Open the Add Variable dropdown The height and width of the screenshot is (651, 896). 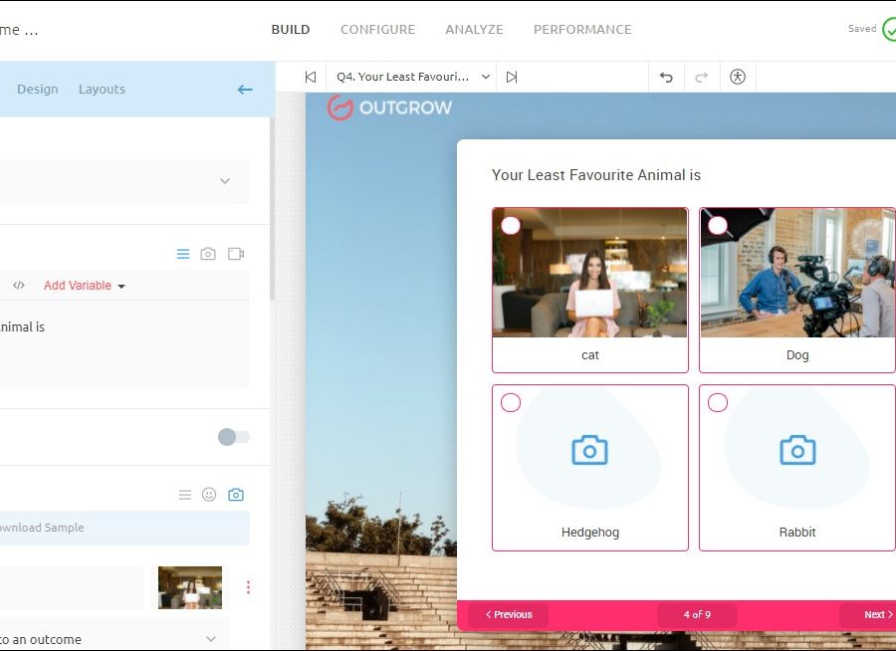[85, 286]
